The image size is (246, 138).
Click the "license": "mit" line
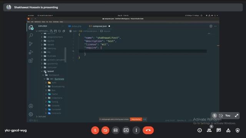point(96,44)
